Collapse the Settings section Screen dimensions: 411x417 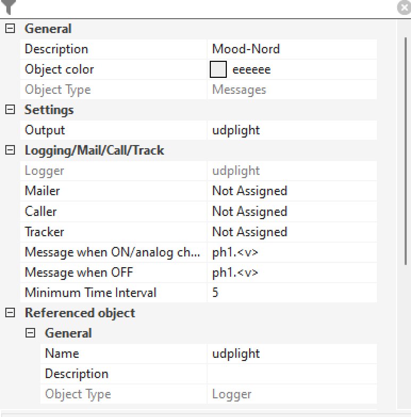tap(10, 110)
